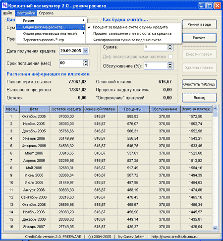
Task: Open the date picker dropdown arrow
Action: pos(86,51)
